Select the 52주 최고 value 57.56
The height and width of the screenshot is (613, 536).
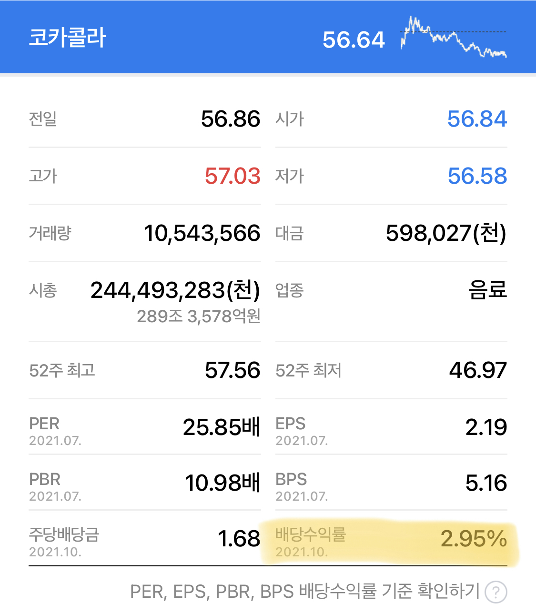tap(233, 370)
